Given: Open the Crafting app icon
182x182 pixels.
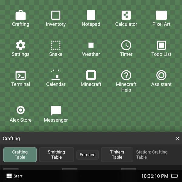Looking at the screenshot, I should pyautogui.click(x=21, y=15).
